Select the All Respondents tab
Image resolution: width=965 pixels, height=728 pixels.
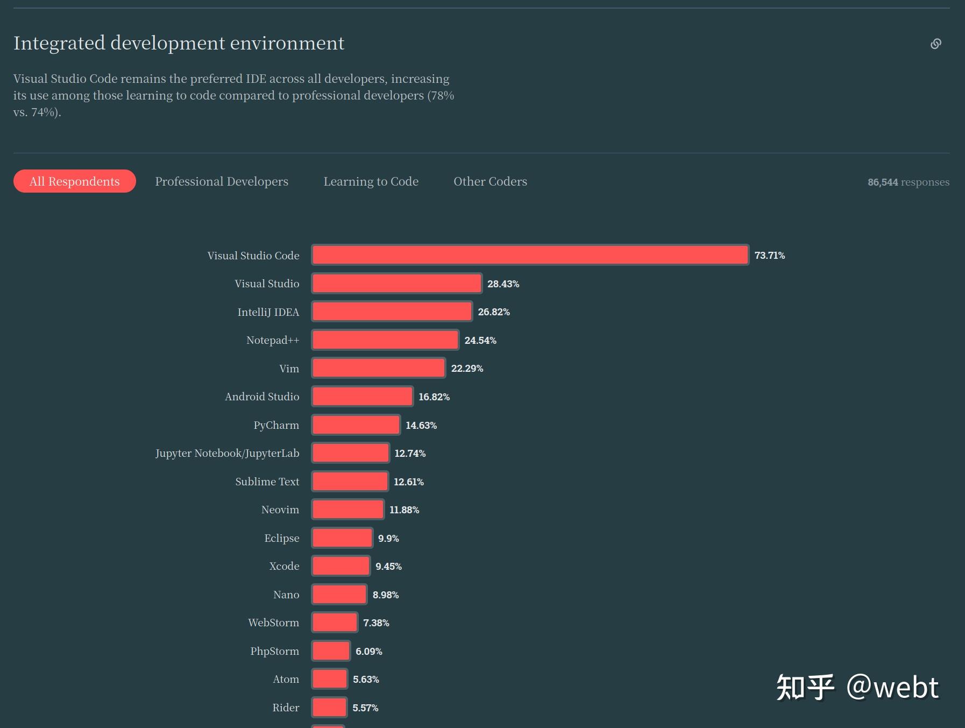pyautogui.click(x=75, y=181)
